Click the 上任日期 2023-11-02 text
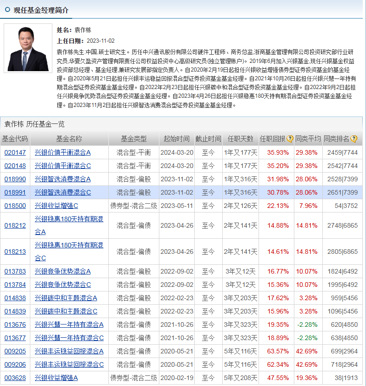Image resolution: width=366 pixels, height=386 pixels. 86,40
